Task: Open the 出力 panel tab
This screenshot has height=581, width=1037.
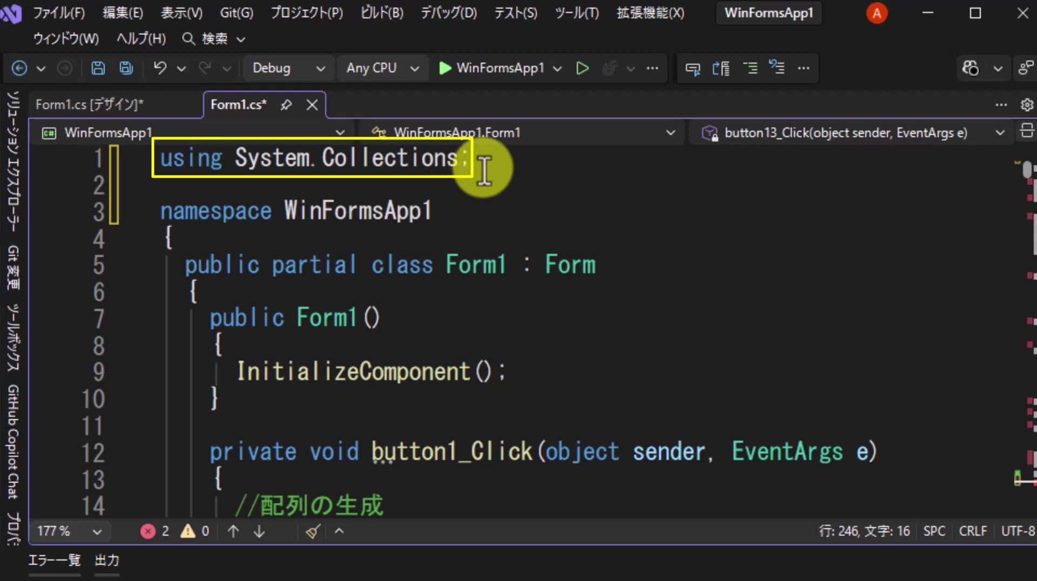Action: tap(107, 560)
